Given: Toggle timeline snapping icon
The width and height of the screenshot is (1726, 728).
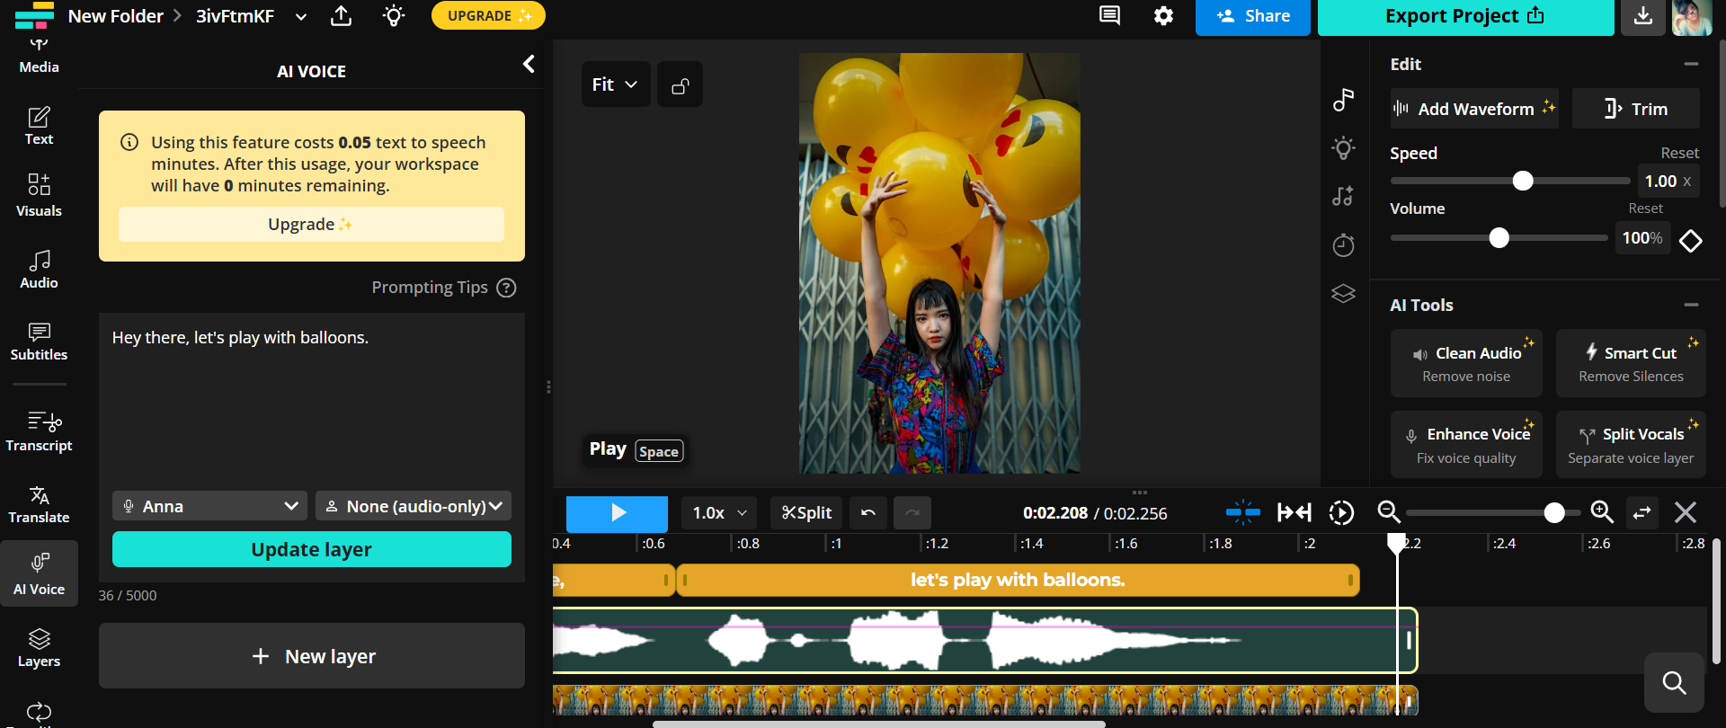Looking at the screenshot, I should point(1242,512).
